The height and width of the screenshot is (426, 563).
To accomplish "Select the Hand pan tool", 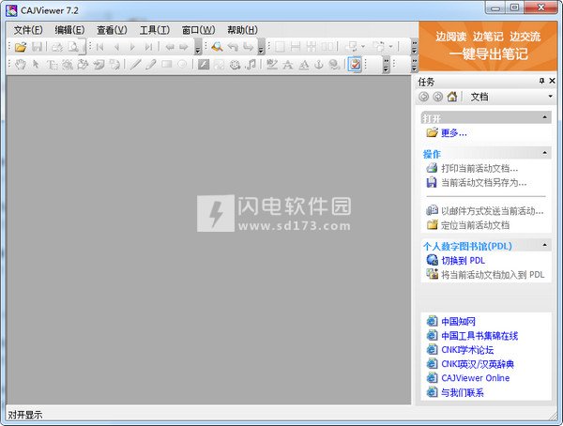I will 21,65.
